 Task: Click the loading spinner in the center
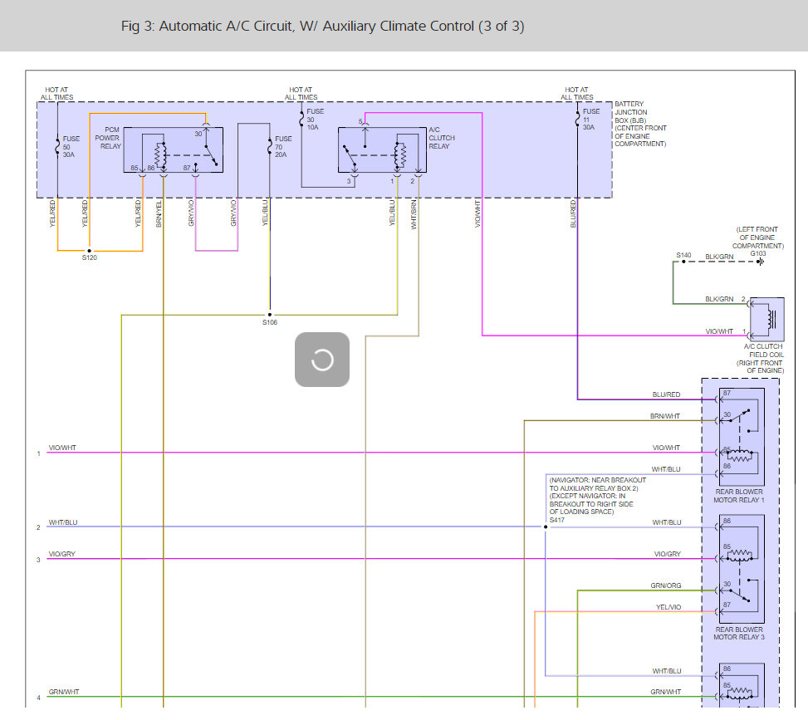pos(321,360)
